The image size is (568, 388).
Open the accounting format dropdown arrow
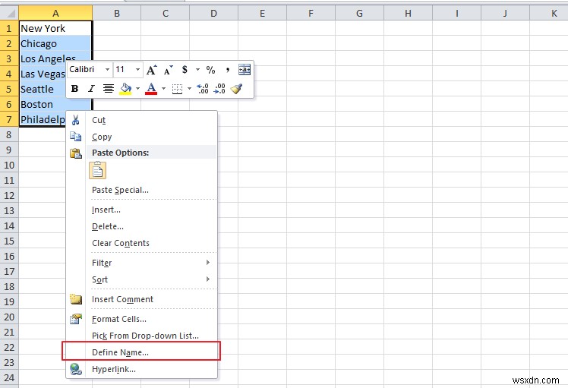(x=197, y=69)
